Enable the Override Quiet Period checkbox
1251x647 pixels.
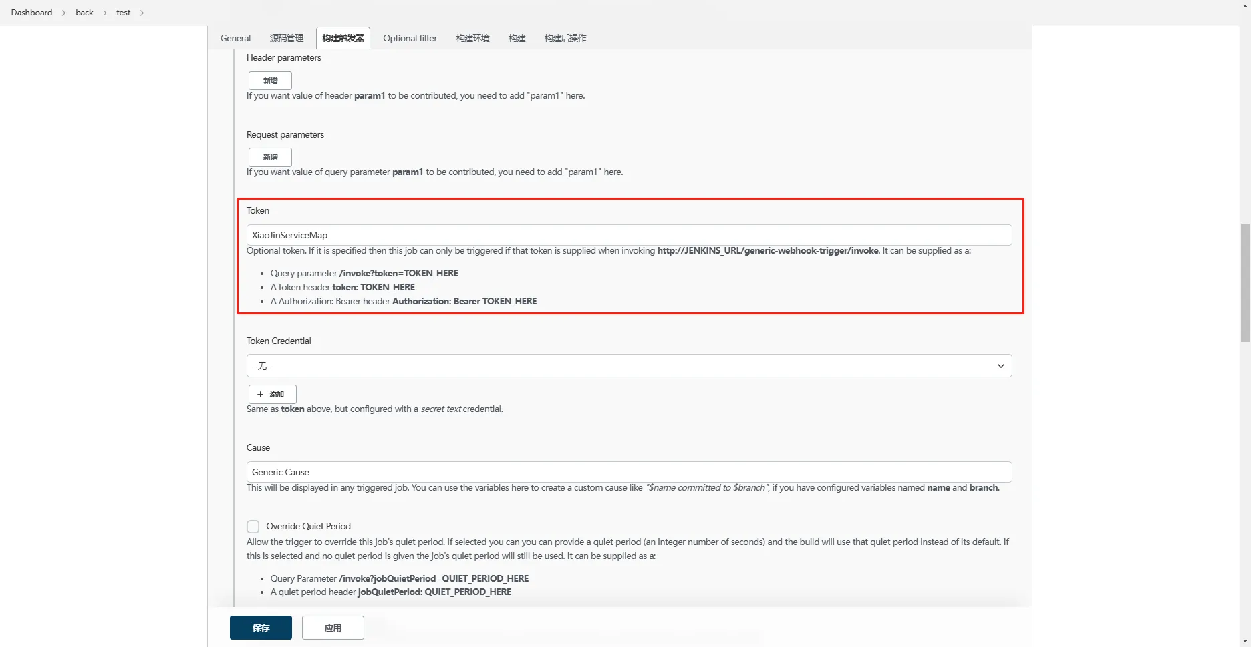[253, 527]
